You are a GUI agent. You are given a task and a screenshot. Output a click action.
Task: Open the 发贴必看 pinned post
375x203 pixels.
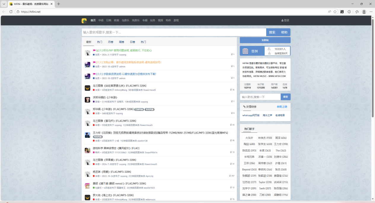coord(129,62)
